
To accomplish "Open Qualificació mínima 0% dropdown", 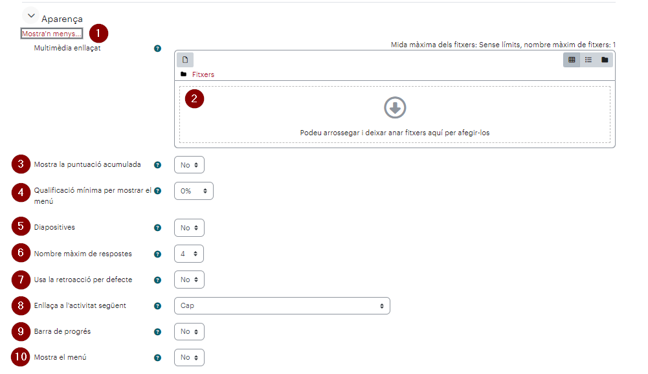I will (194, 191).
